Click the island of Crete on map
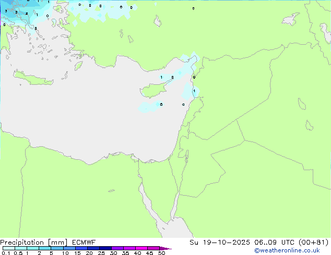 coord(33,78)
